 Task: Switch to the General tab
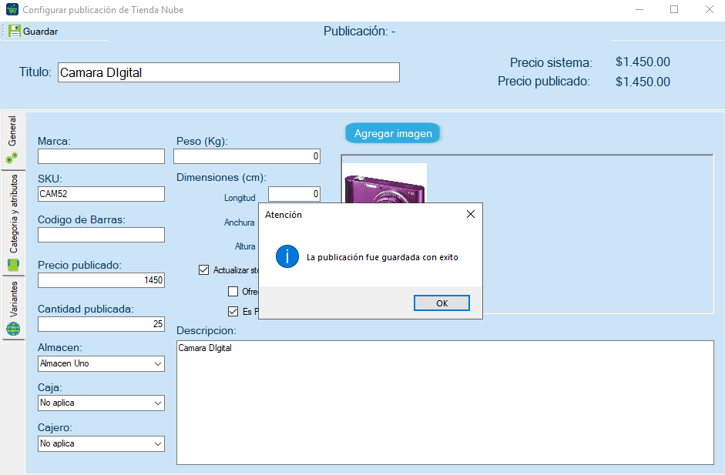pos(12,140)
